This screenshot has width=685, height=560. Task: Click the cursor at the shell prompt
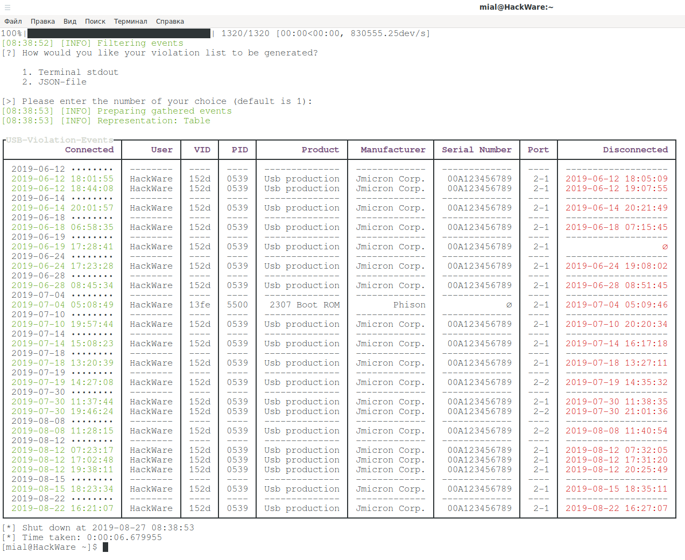105,547
